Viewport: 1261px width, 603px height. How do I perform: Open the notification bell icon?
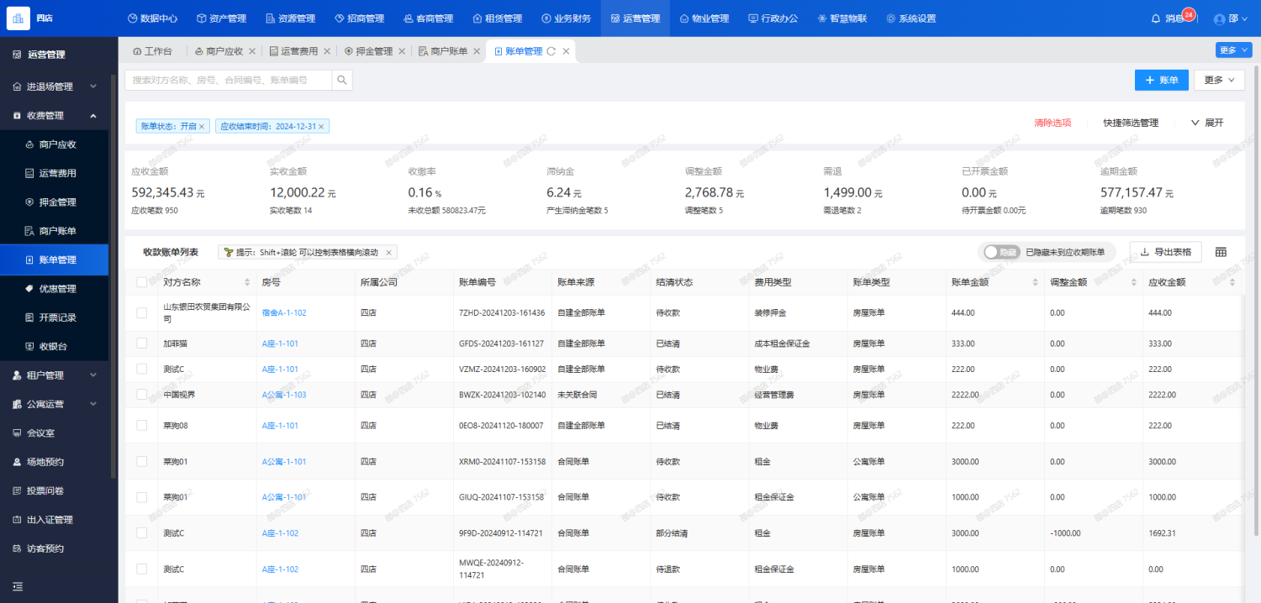coord(1156,18)
